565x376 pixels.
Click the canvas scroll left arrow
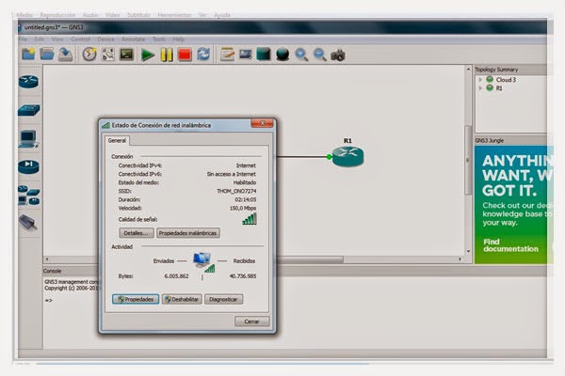[47, 259]
